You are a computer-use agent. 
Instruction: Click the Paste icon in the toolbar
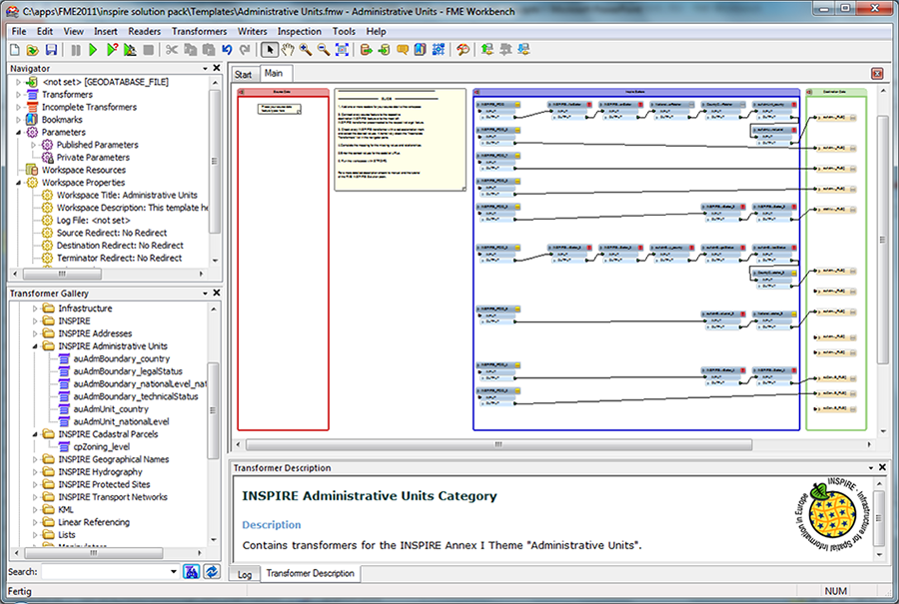pos(209,51)
